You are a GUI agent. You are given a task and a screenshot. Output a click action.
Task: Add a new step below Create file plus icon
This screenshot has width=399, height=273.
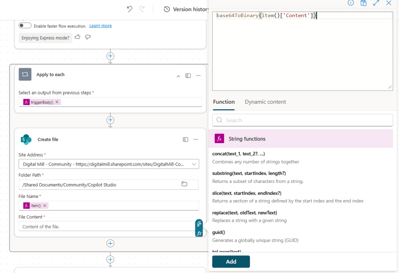(x=110, y=243)
